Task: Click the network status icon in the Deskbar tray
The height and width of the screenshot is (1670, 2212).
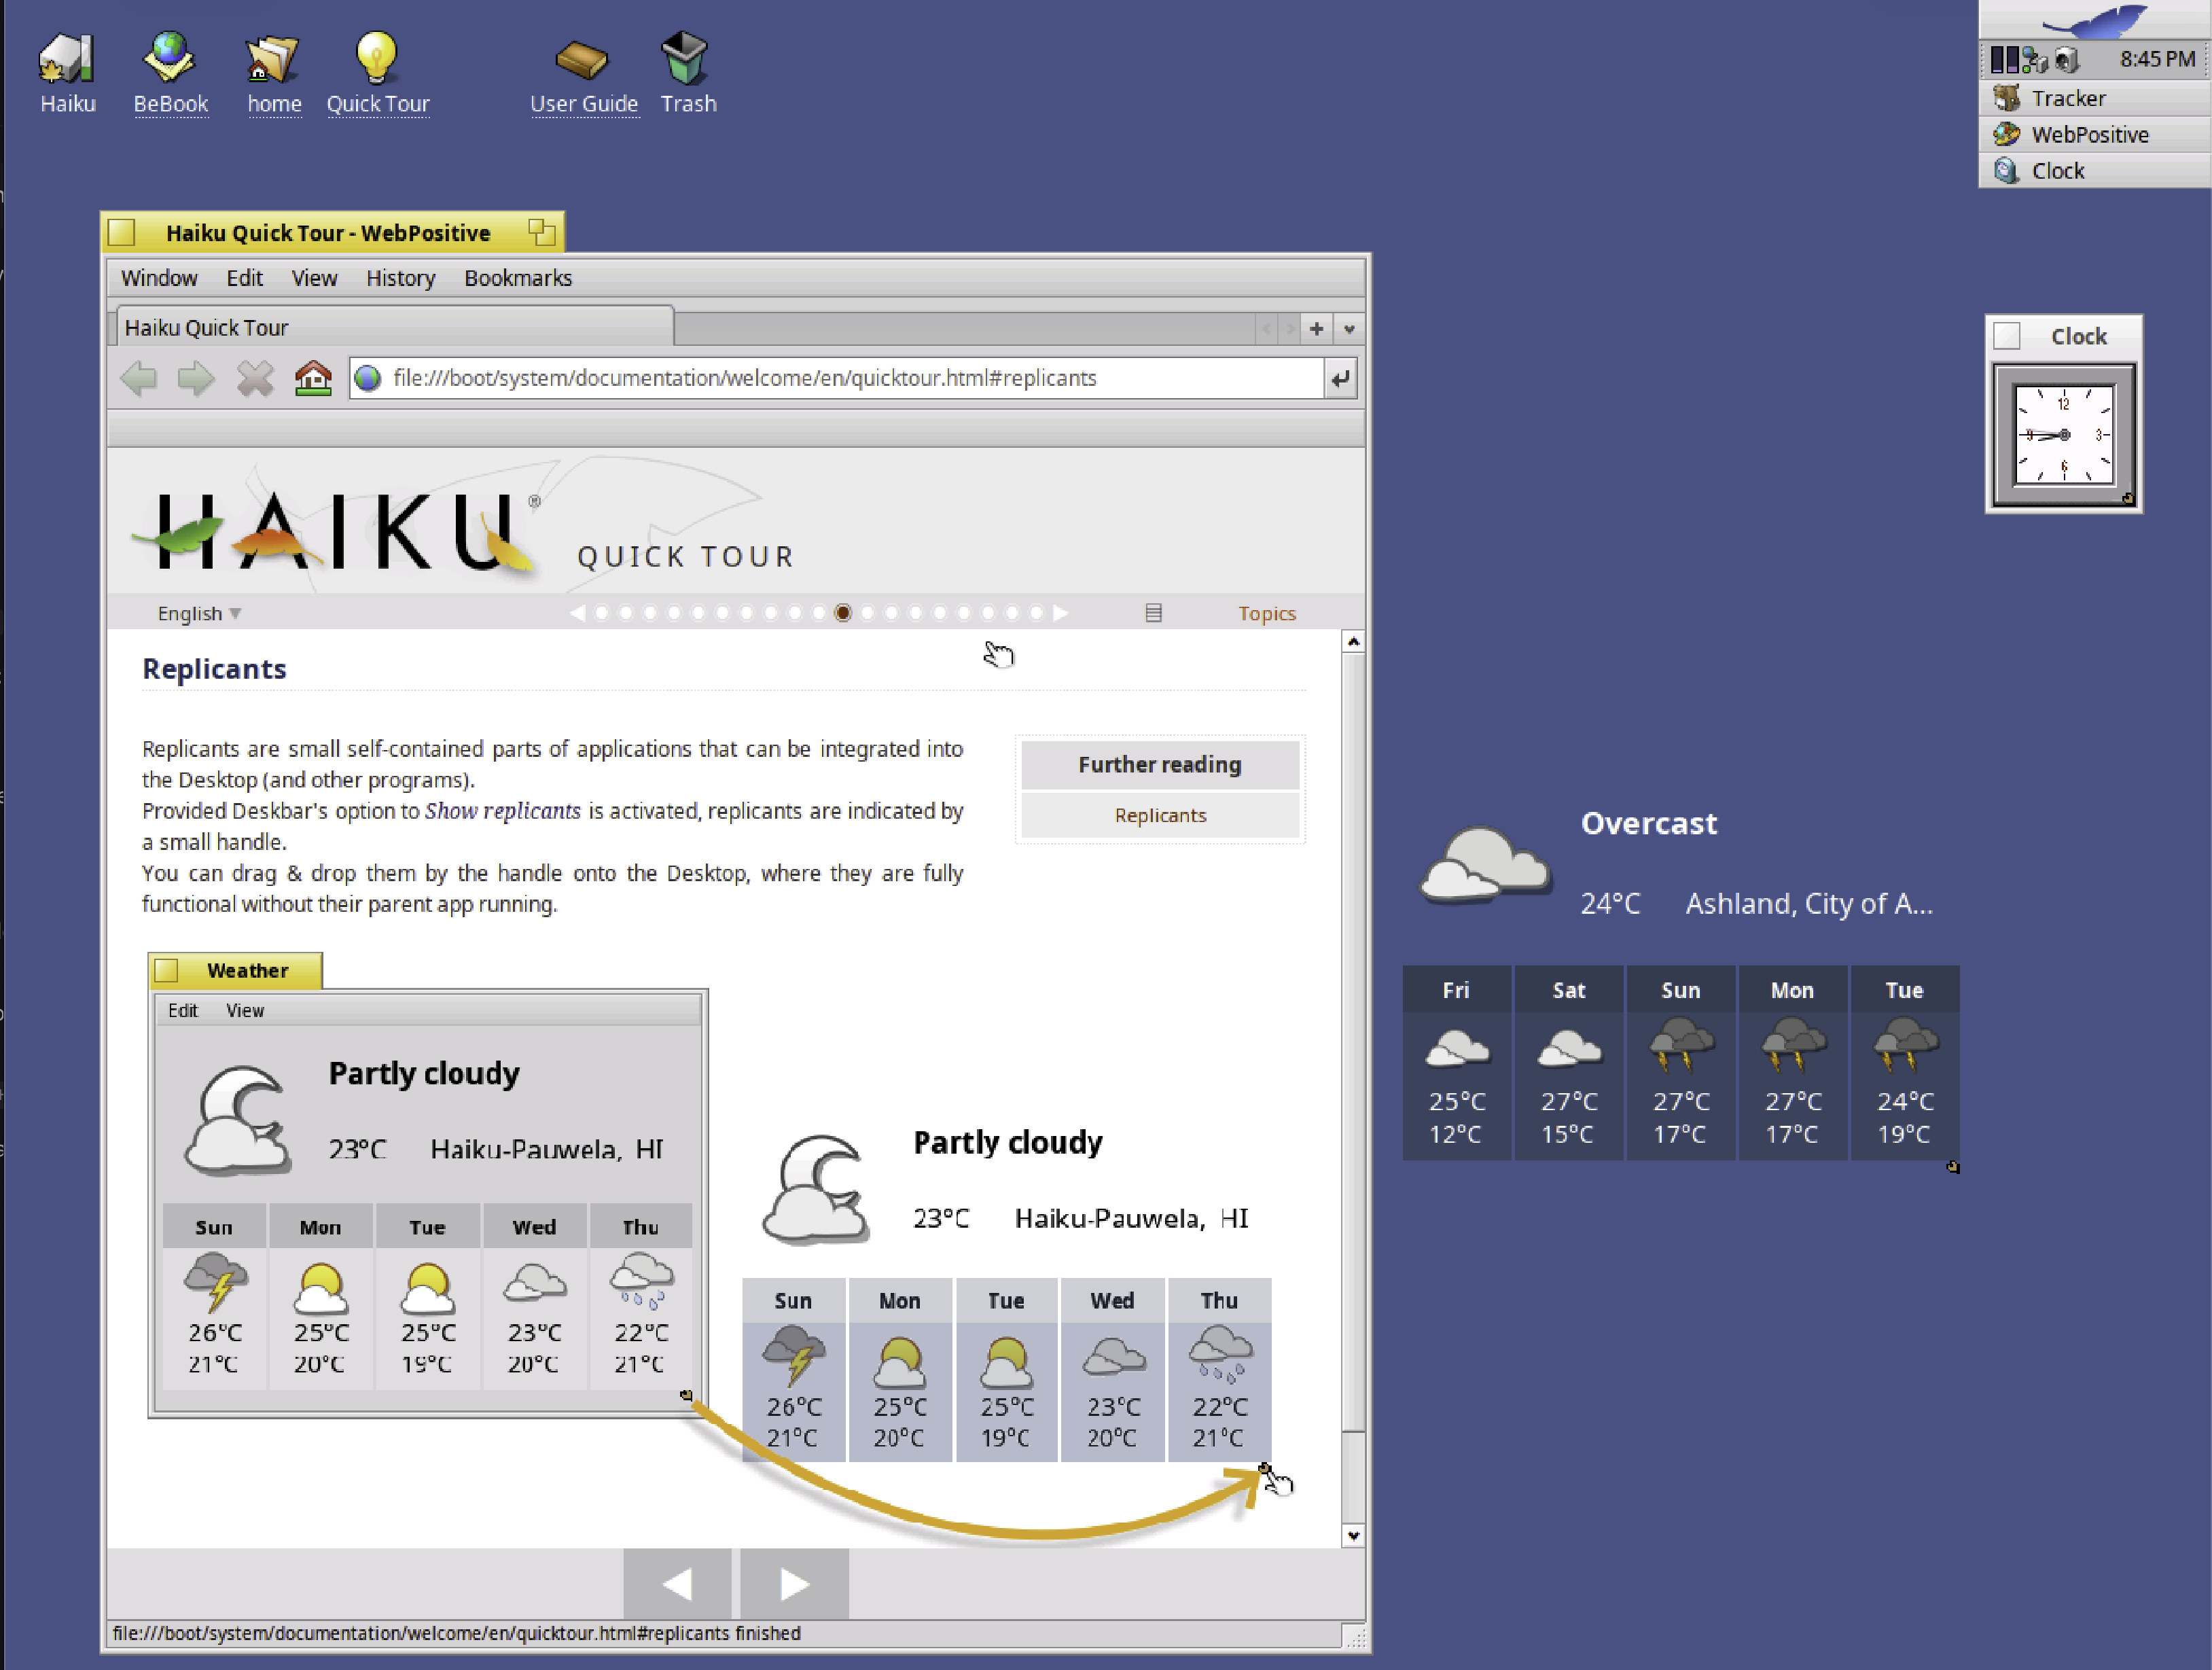Action: click(x=2035, y=60)
